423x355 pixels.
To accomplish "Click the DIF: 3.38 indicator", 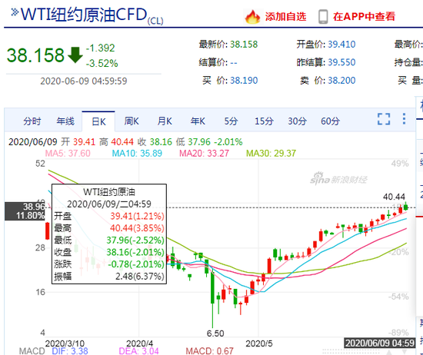I will (x=70, y=351).
